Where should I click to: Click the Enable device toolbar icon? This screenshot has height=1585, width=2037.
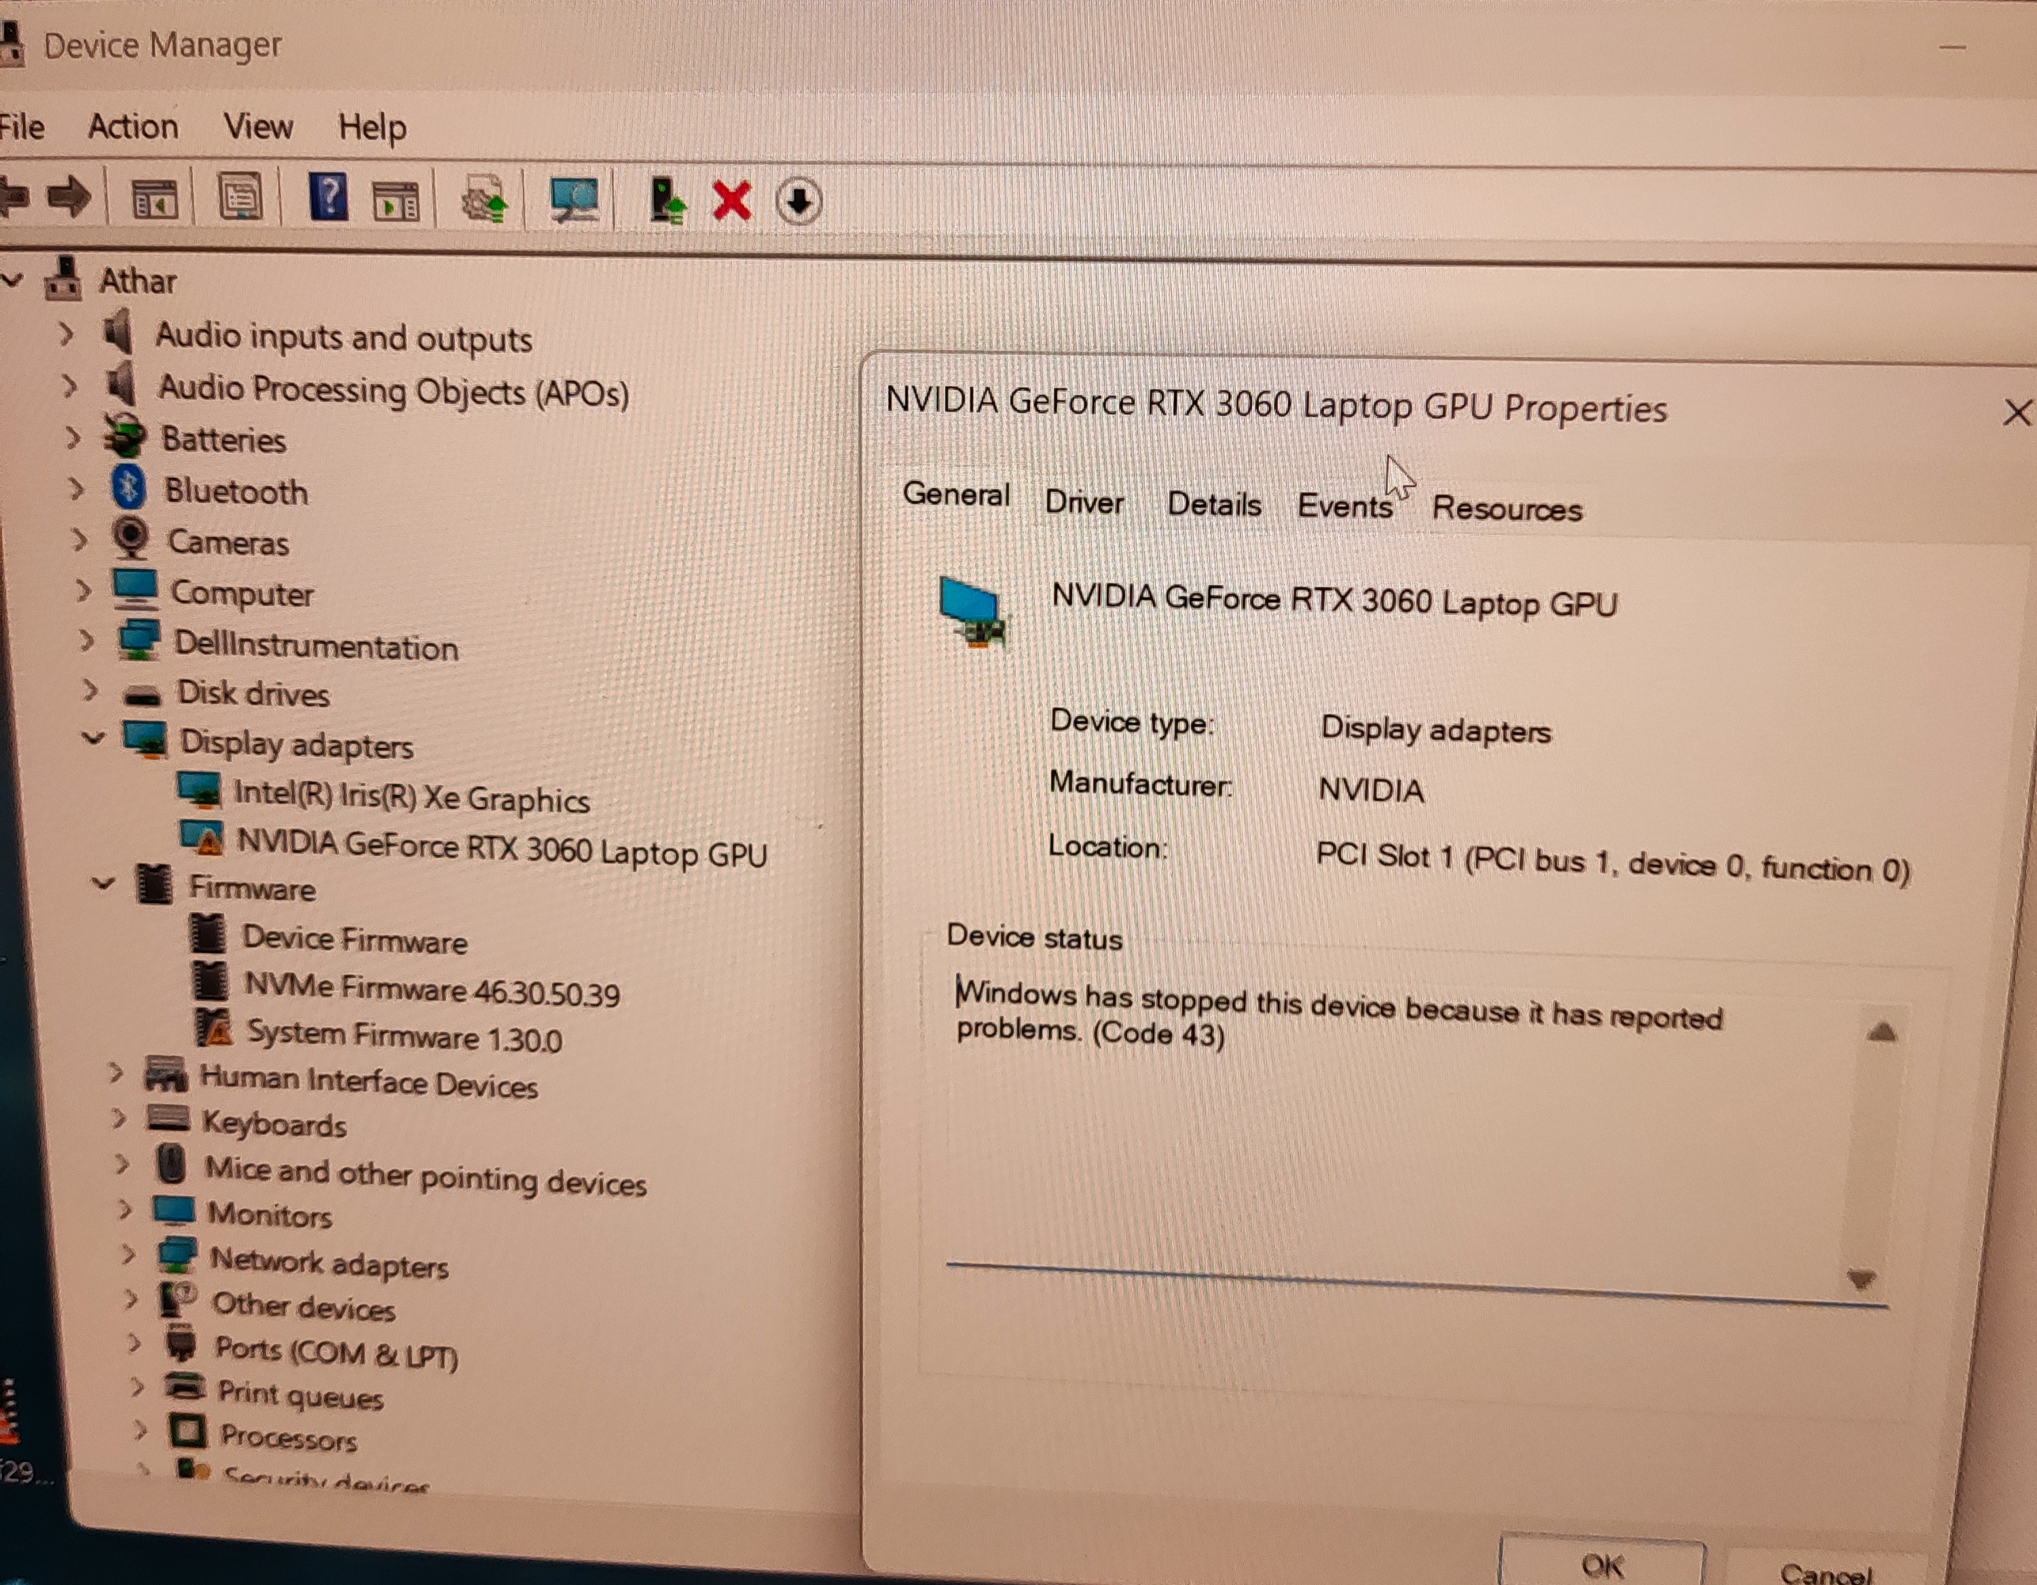point(667,200)
